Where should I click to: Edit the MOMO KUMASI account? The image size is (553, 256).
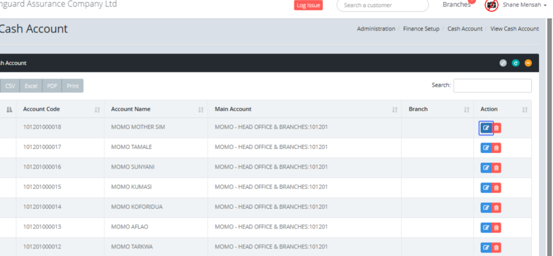(x=486, y=188)
